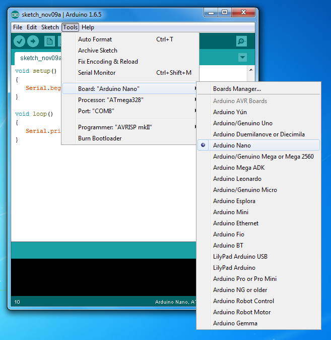Select LilyPad Arduino USB board
Image resolution: width=331 pixels, height=340 pixels.
[258, 257]
